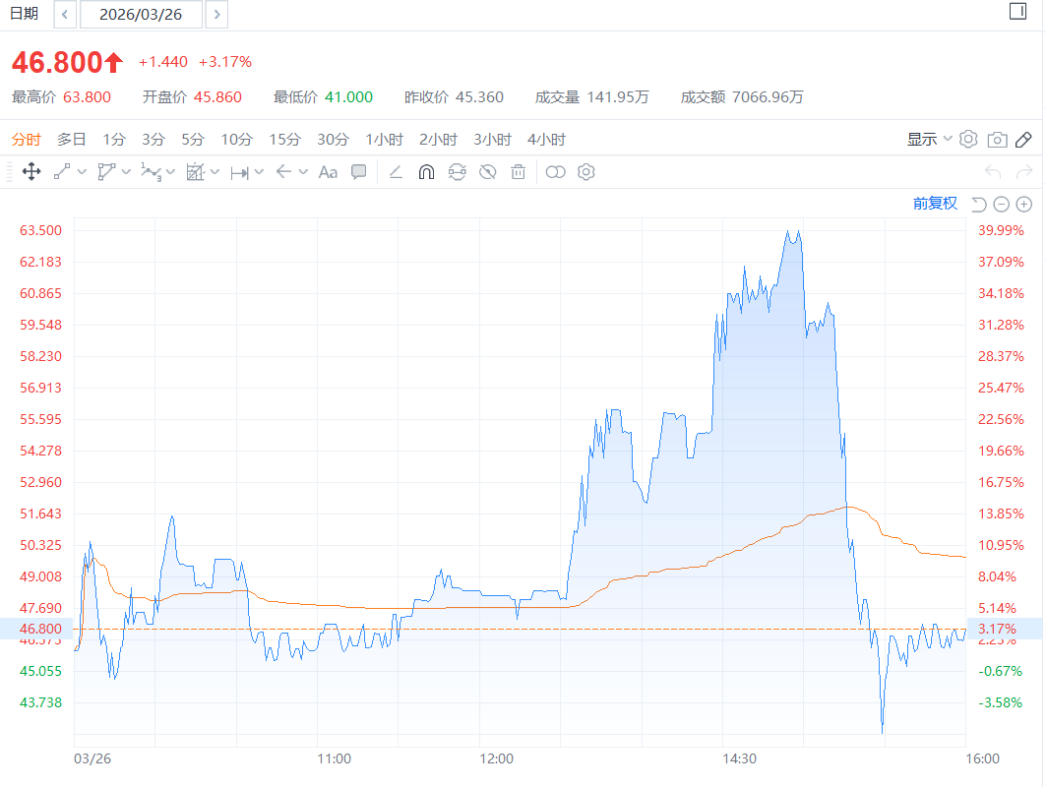Open the 显示 display dropdown
The image size is (1046, 787).
pos(929,140)
